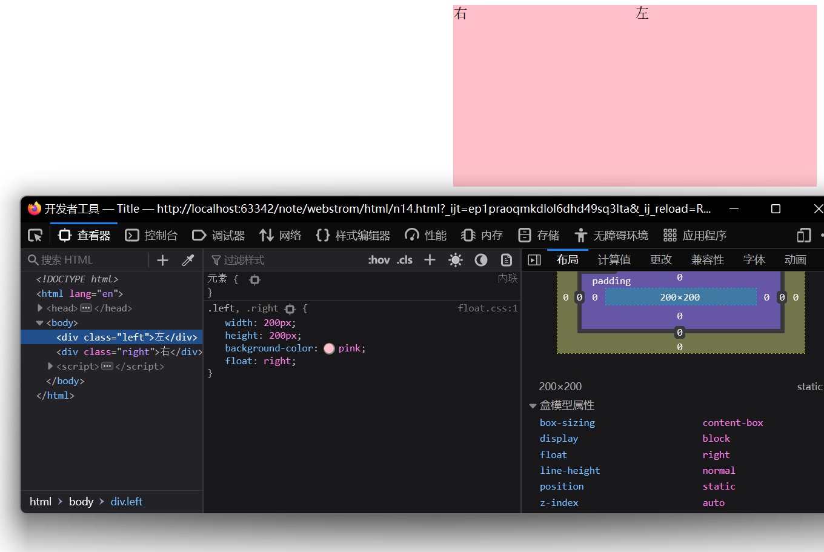
Task: Click the z-index auto value
Action: click(713, 503)
